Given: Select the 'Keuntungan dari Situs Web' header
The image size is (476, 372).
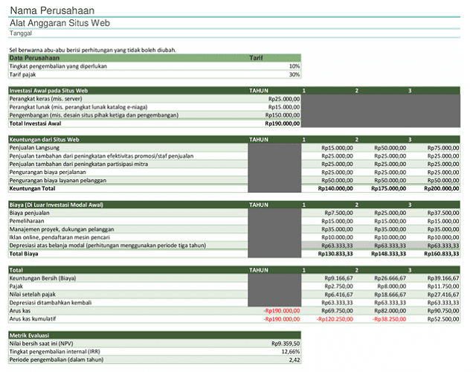Looking at the screenshot, I should [44, 140].
